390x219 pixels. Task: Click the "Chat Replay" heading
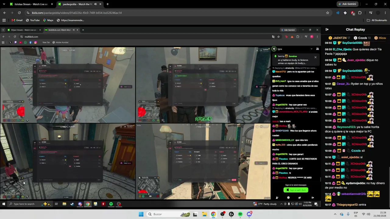[x=355, y=30]
